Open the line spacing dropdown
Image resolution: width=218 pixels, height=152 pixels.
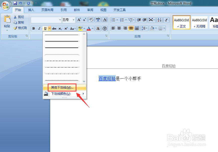click(144, 28)
